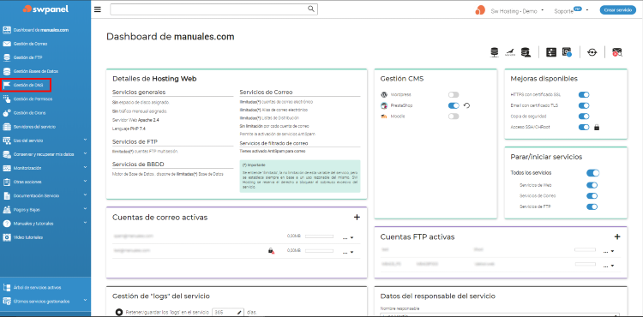
Task: Enable the Wordpress CMS toggle
Action: pos(454,94)
